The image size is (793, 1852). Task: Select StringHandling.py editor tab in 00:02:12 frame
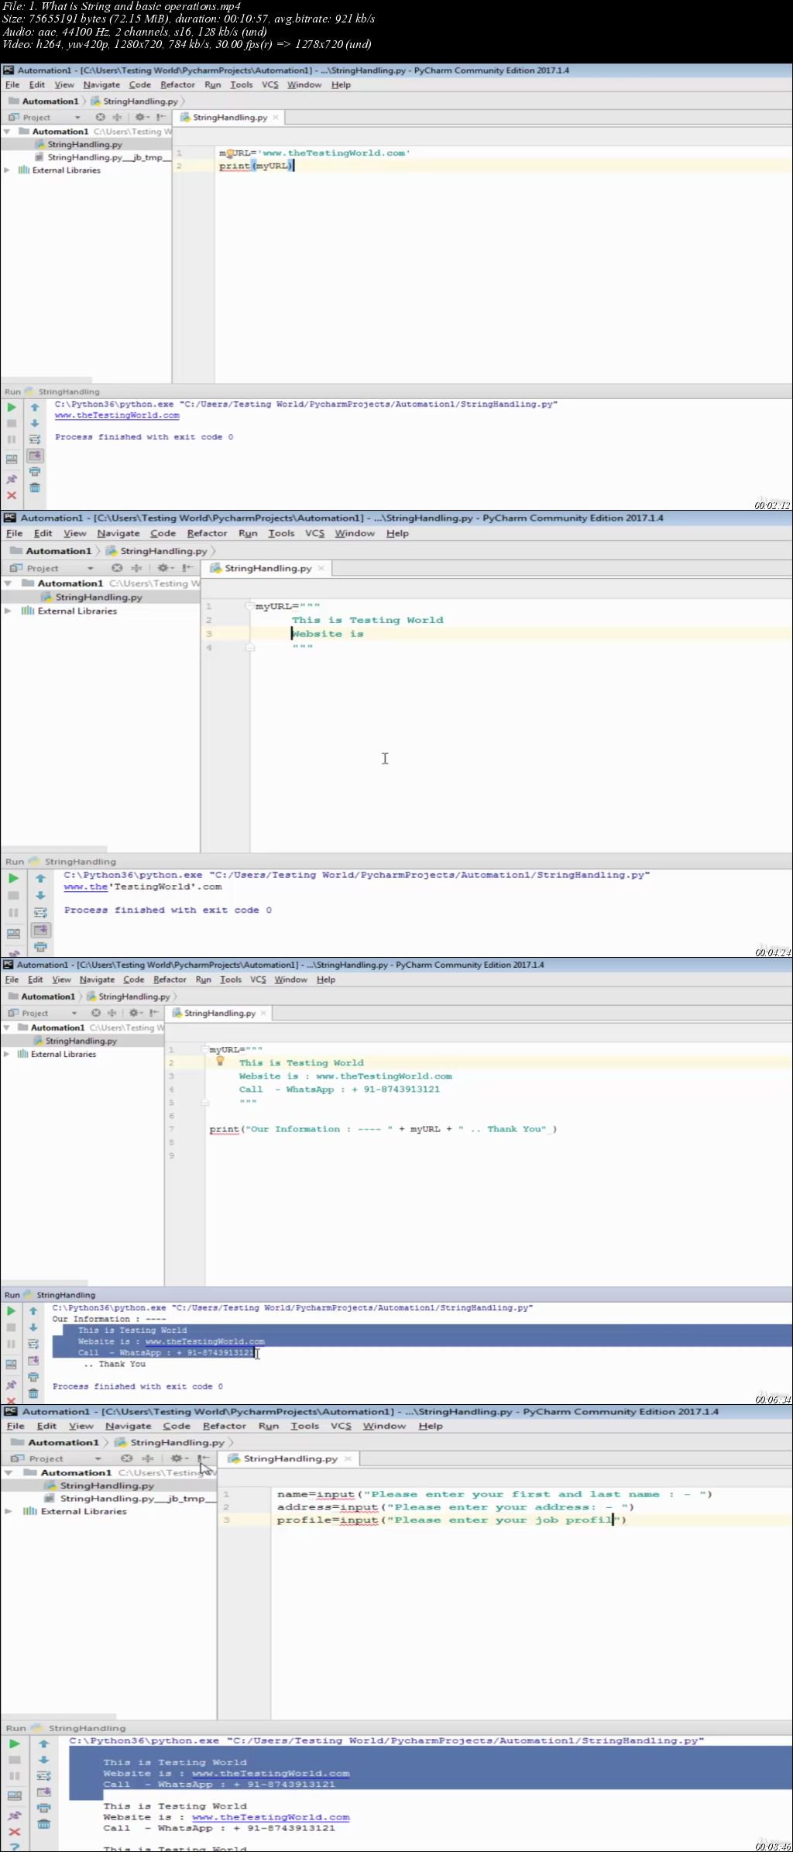[229, 117]
